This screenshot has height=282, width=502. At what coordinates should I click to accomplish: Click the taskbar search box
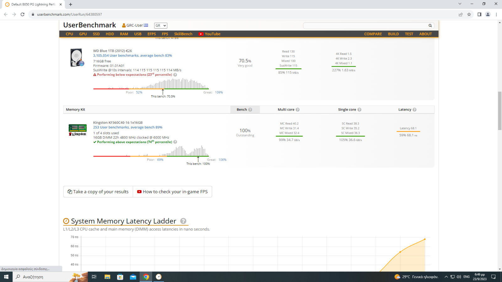pyautogui.click(x=50, y=277)
